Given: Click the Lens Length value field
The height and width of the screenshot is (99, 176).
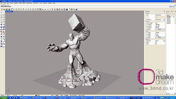Looking at the screenshot, I should 160,23.
